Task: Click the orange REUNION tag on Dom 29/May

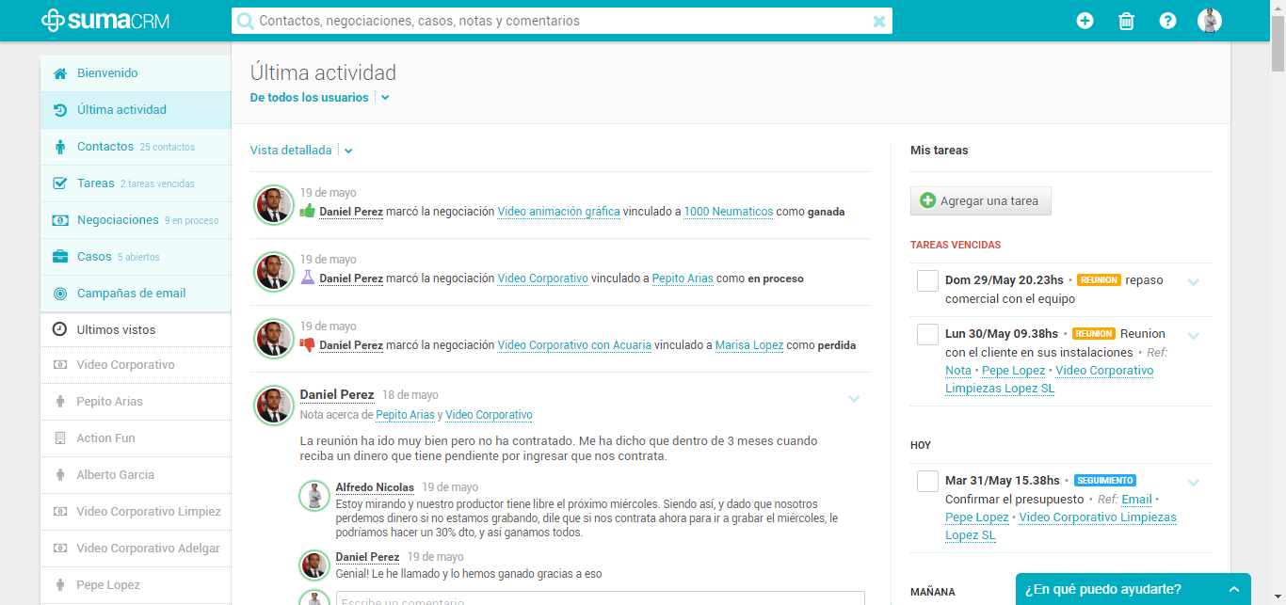Action: point(1099,280)
